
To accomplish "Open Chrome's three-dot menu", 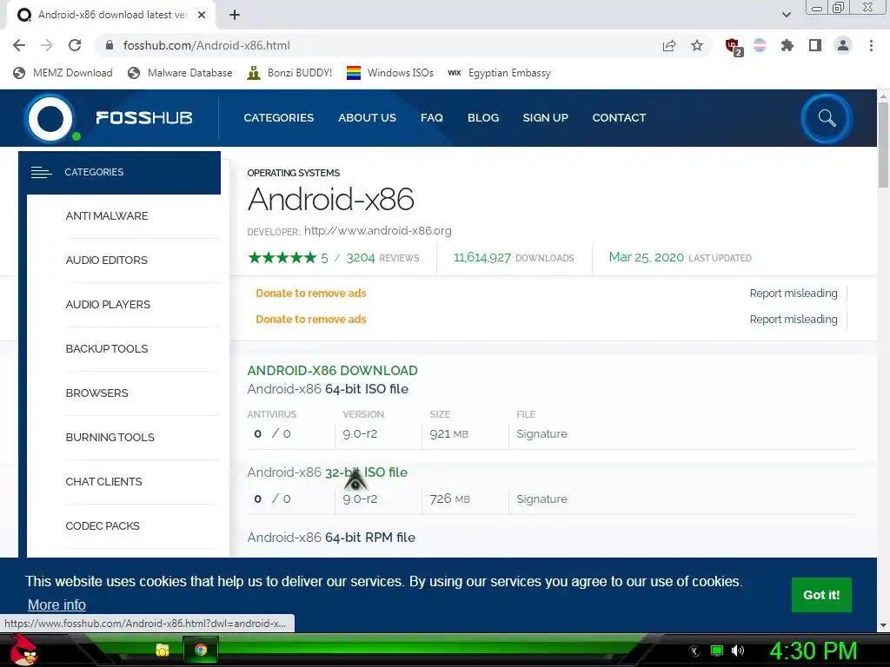I will click(871, 45).
